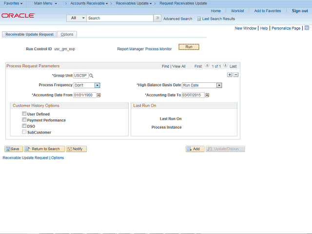Image resolution: width=312 pixels, height=234 pixels.
Task: Click the Sign out link
Action: [x=300, y=11]
